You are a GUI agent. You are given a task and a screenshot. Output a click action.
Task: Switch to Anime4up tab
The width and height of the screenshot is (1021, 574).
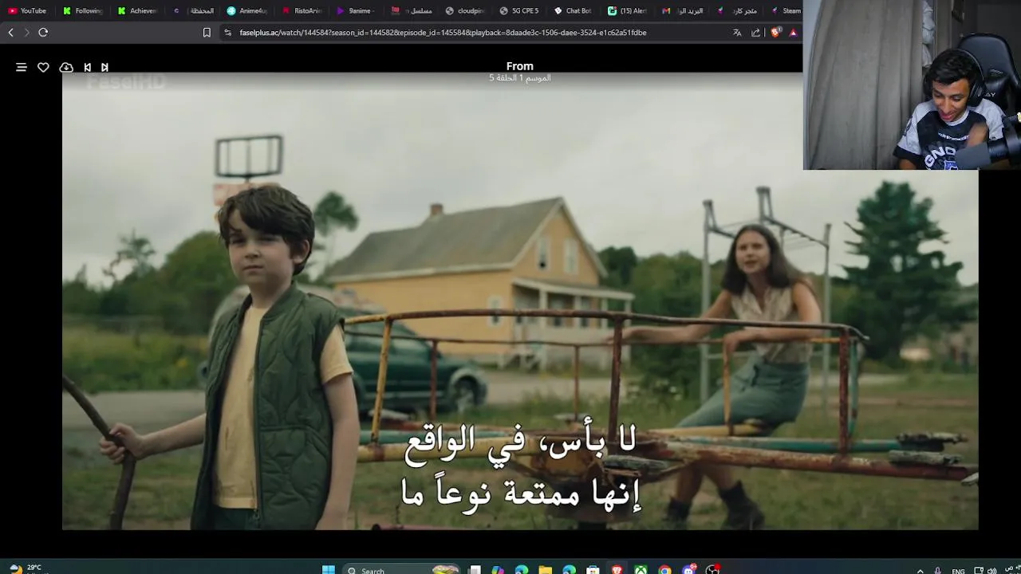click(247, 11)
